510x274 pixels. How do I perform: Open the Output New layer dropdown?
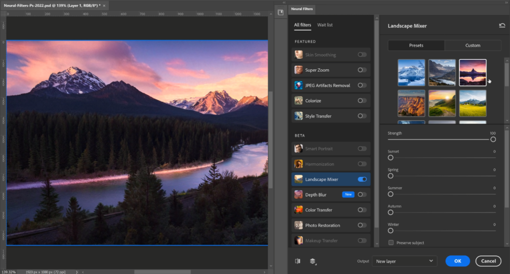pyautogui.click(x=404, y=261)
